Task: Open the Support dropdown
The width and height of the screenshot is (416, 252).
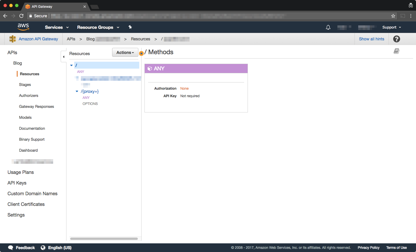Action: point(392,27)
